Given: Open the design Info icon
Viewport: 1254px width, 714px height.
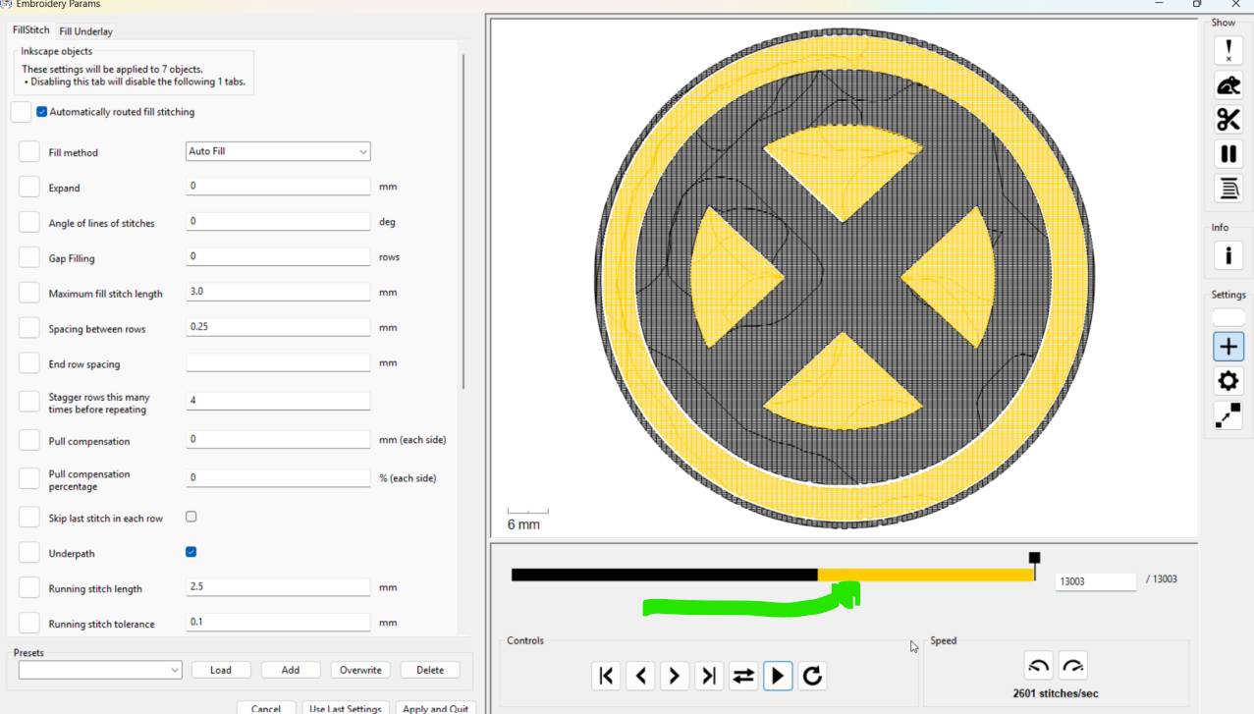Looking at the screenshot, I should tap(1227, 256).
